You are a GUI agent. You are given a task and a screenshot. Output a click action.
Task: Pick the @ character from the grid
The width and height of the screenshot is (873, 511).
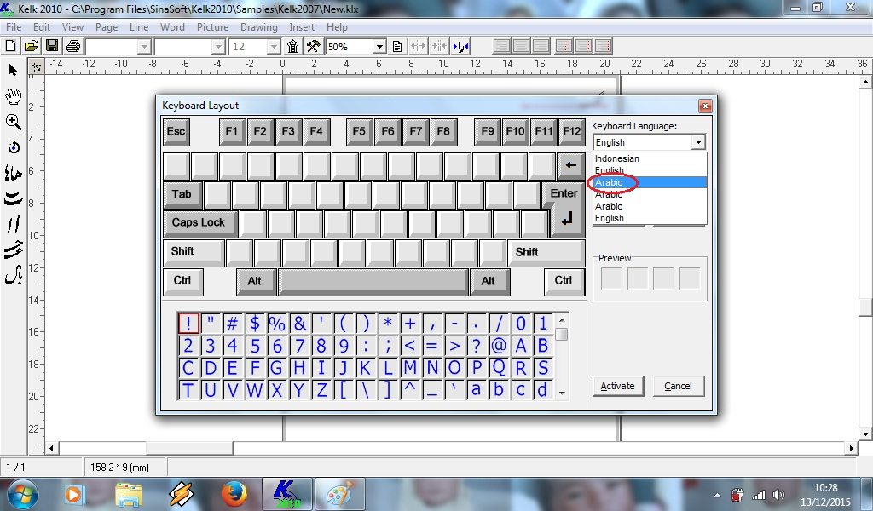(498, 346)
